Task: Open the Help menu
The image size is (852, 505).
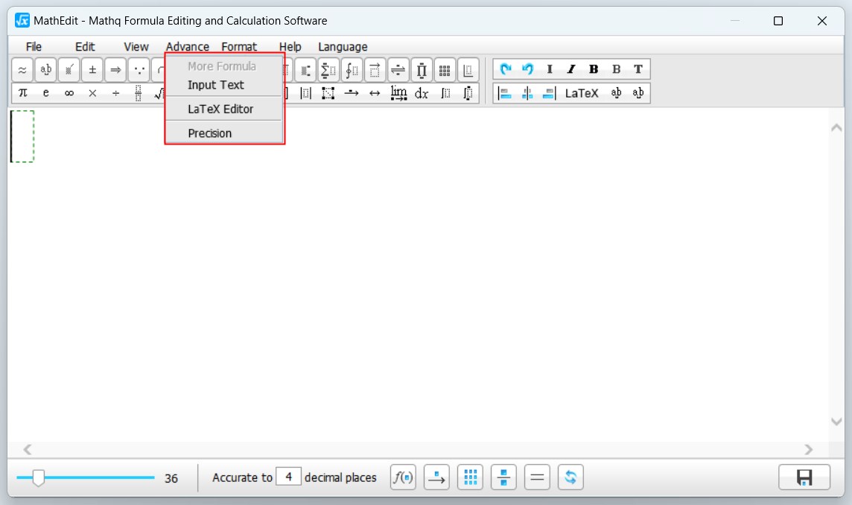Action: pyautogui.click(x=290, y=47)
